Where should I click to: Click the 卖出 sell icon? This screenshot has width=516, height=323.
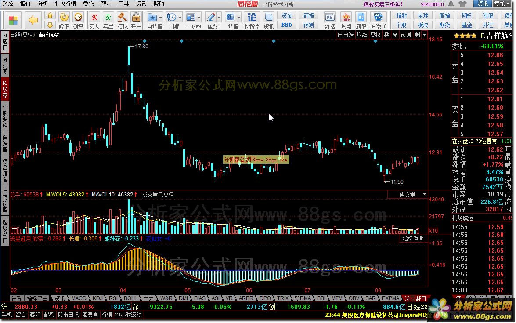108,20
